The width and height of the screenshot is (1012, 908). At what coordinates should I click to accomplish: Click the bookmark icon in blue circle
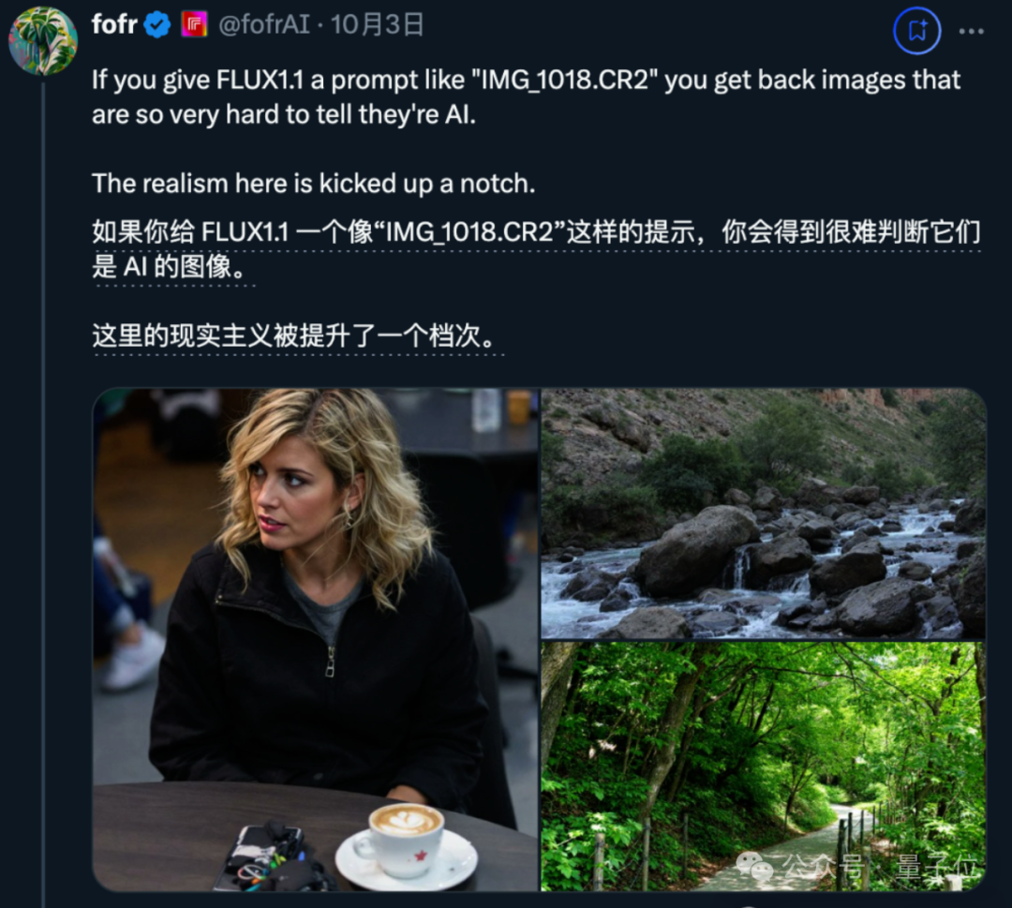916,30
